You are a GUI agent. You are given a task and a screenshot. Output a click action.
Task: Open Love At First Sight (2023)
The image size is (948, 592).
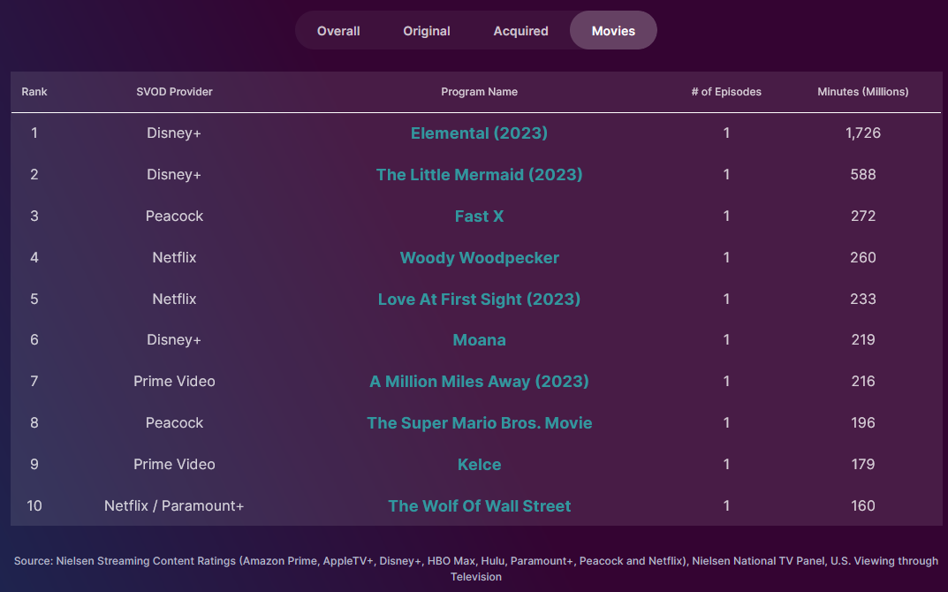[479, 300]
